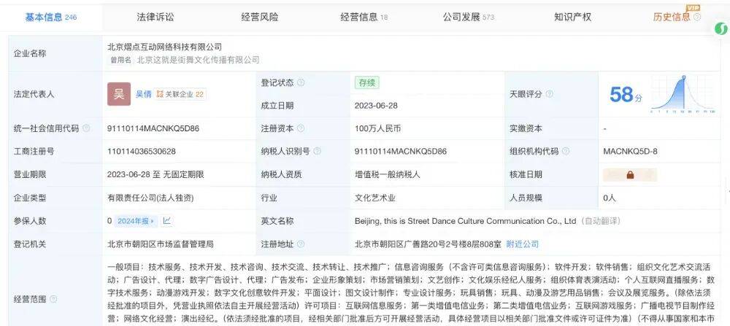
Task: Click the 存续 status tag
Action: 367,83
